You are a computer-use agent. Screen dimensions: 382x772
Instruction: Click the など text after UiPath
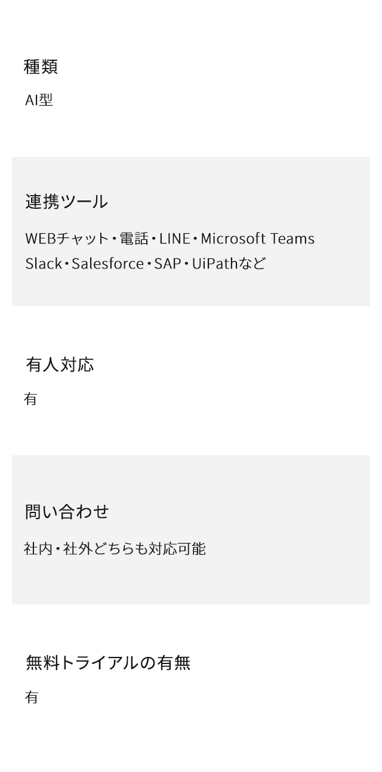[x=252, y=264]
